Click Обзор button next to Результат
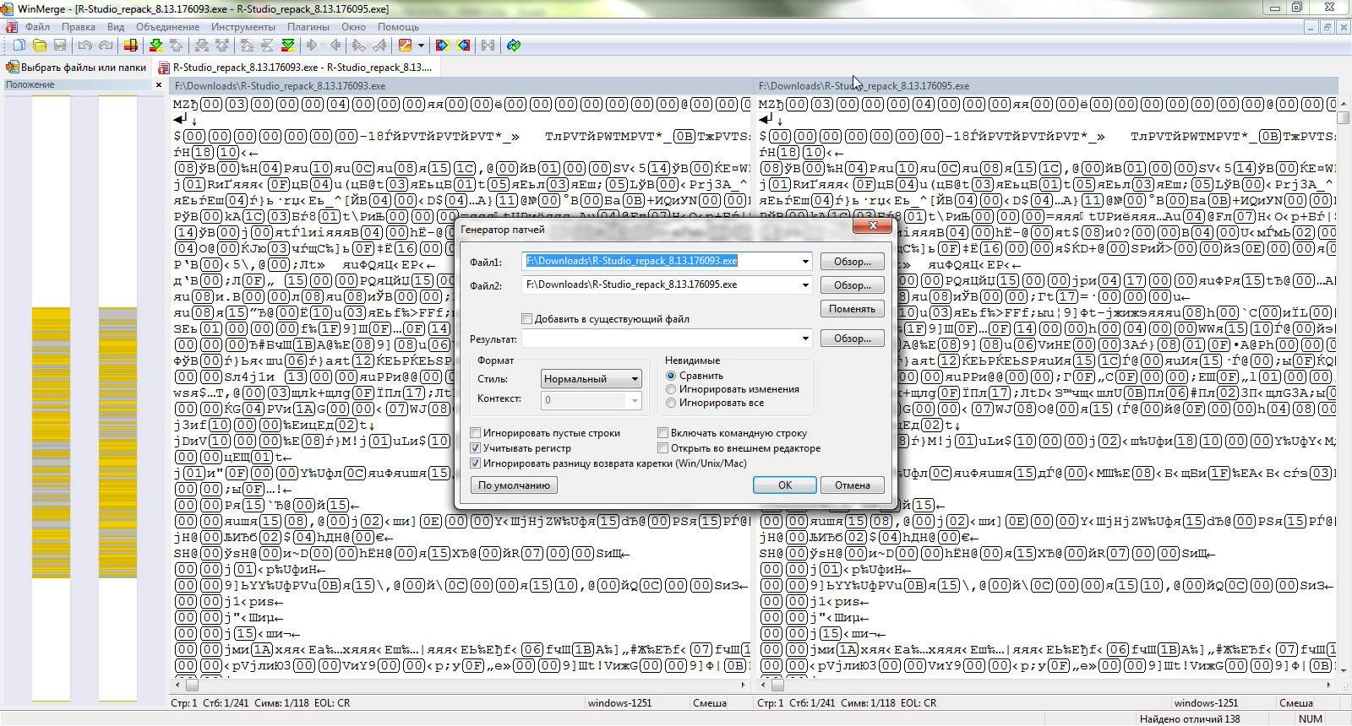The image size is (1352, 726). tap(852, 339)
